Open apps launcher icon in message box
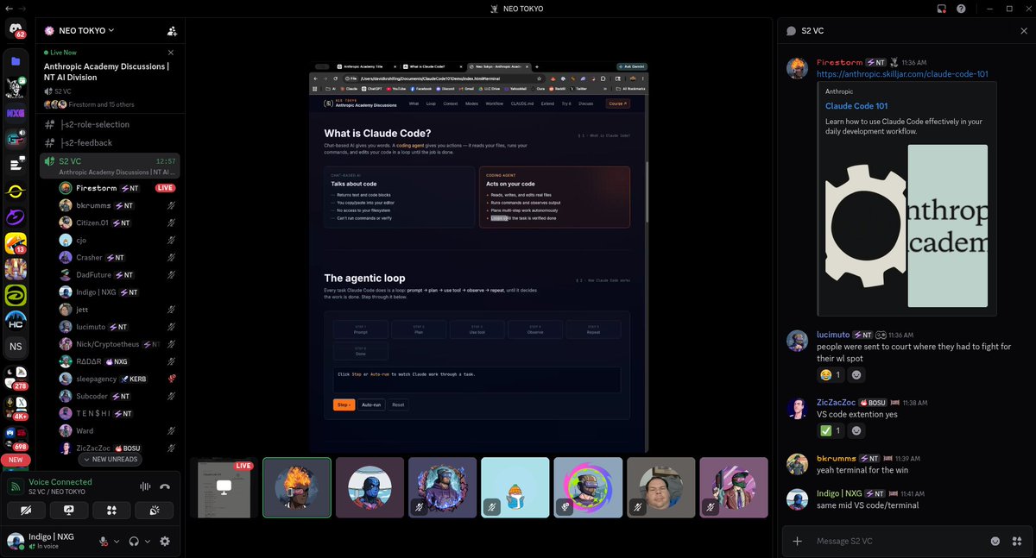 pyautogui.click(x=1016, y=541)
